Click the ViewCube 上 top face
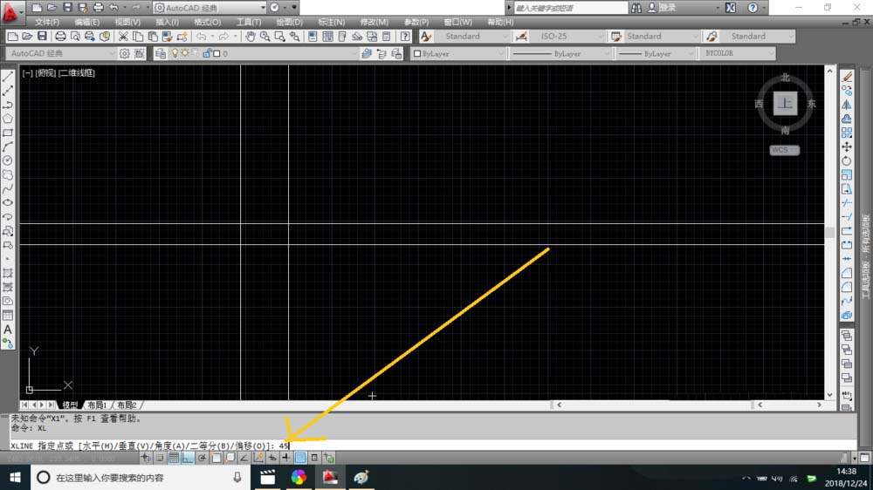 [x=785, y=104]
